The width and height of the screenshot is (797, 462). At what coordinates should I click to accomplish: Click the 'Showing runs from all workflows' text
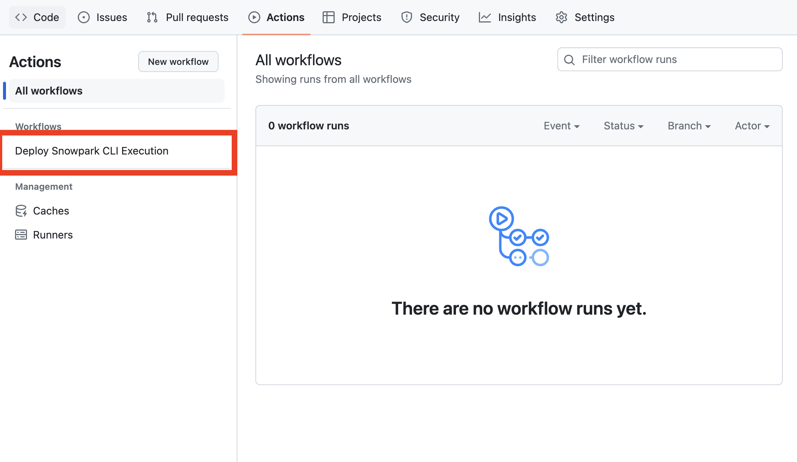point(334,79)
